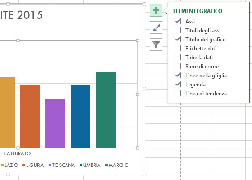Select the green MARCHE bar

[106, 110]
